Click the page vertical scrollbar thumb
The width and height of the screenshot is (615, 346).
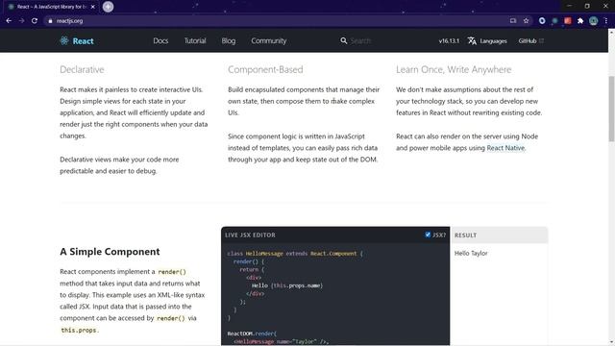pos(611,109)
